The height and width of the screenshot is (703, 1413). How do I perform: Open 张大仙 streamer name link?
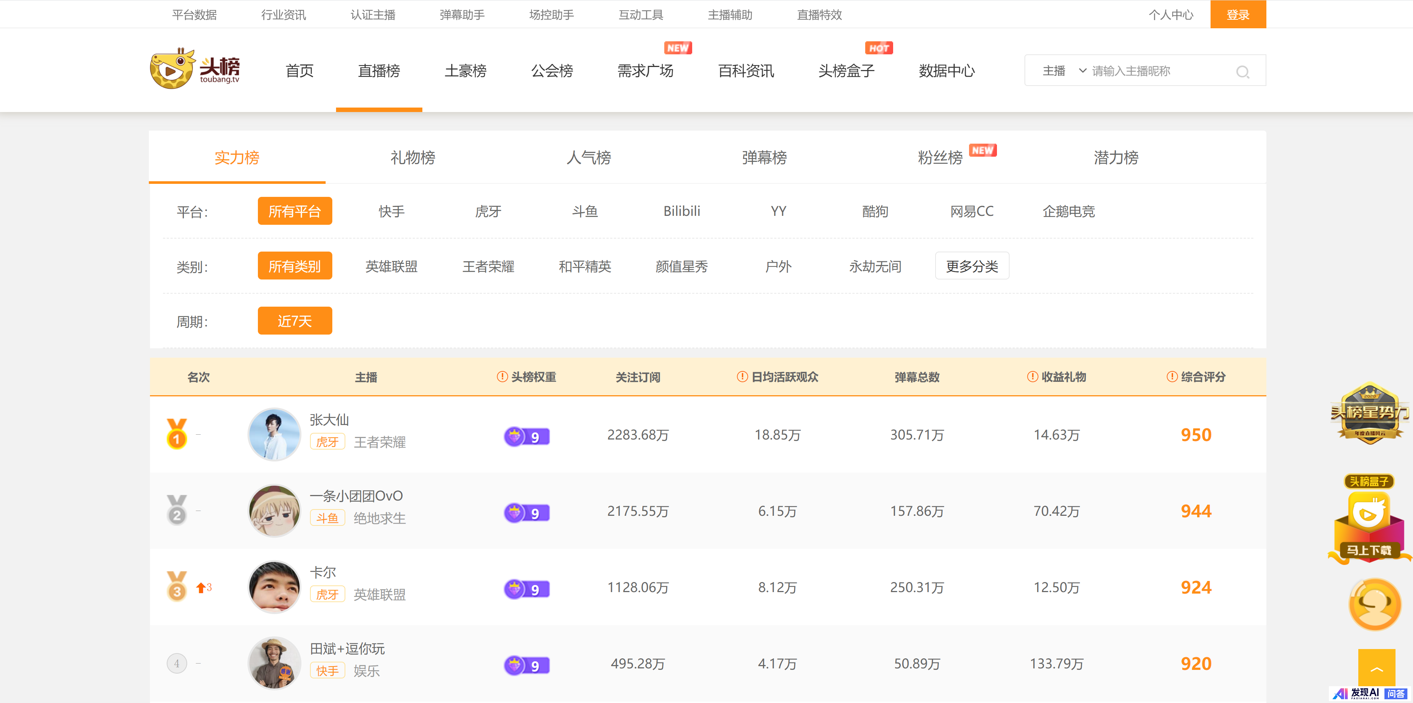click(x=329, y=419)
